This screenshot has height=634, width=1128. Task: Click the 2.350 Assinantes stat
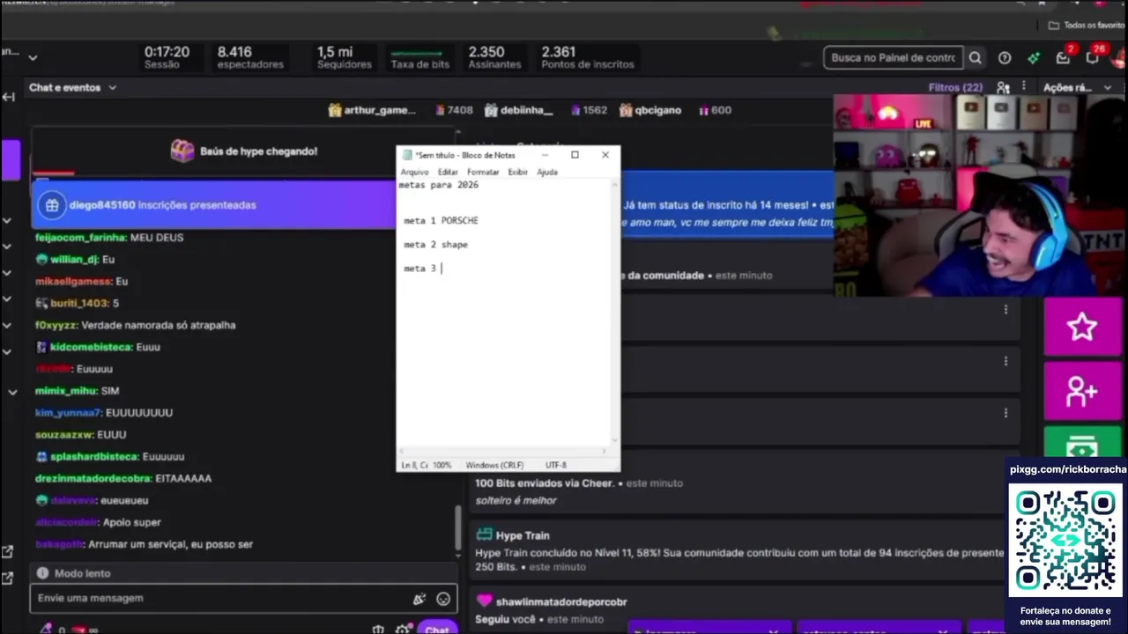click(x=494, y=57)
